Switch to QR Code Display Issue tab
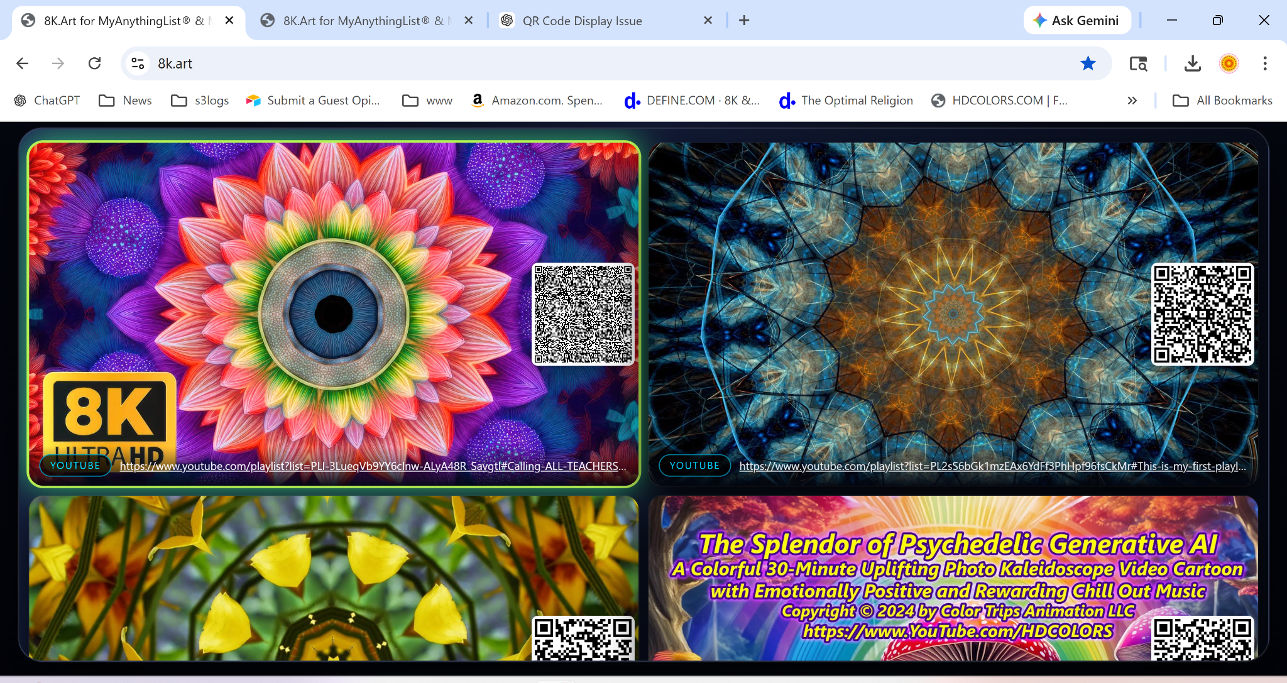 608,21
